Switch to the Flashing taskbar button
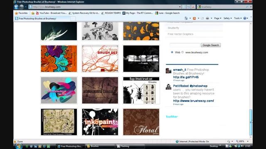Image resolution: width=266 pixels, height=149 pixels. (x=130, y=146)
